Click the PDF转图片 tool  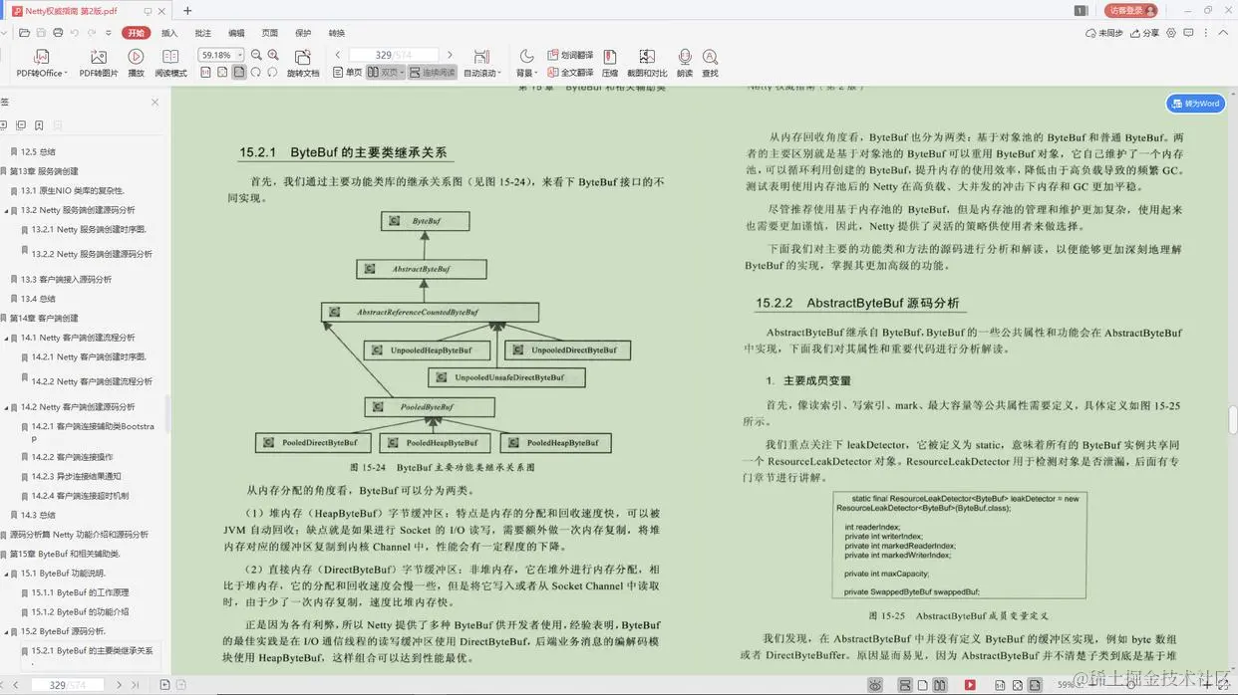99,63
